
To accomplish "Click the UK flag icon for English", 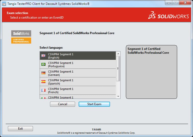I will pos(43,56).
